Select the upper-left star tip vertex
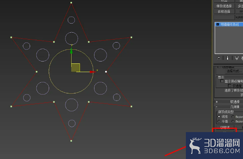 (11, 37)
